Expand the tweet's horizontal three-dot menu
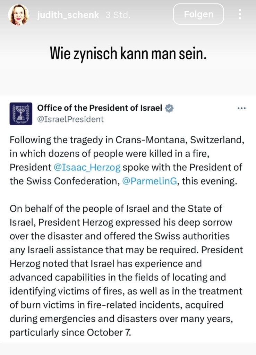 point(241,108)
